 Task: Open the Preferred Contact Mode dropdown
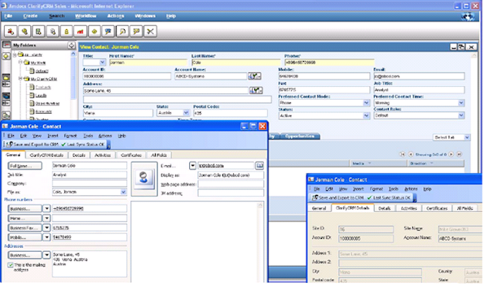pyautogui.click(x=366, y=103)
